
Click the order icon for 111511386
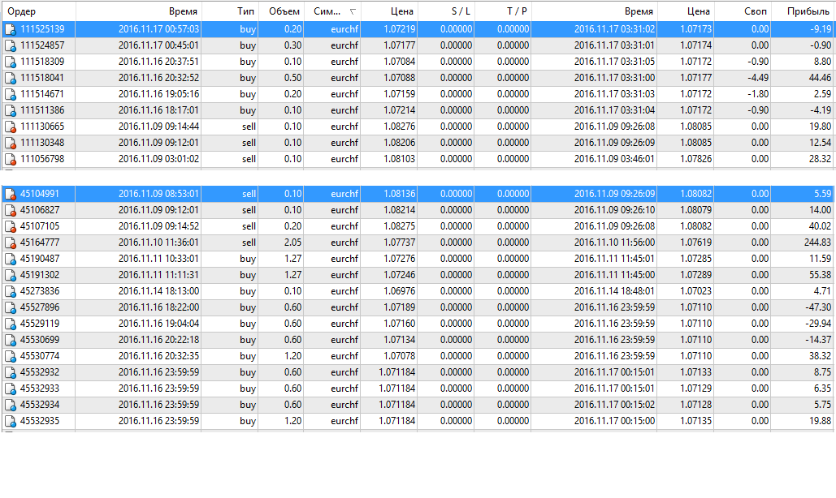click(10, 110)
